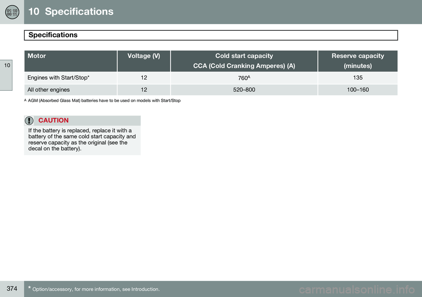Click the battery replacement caution text

coord(82,140)
